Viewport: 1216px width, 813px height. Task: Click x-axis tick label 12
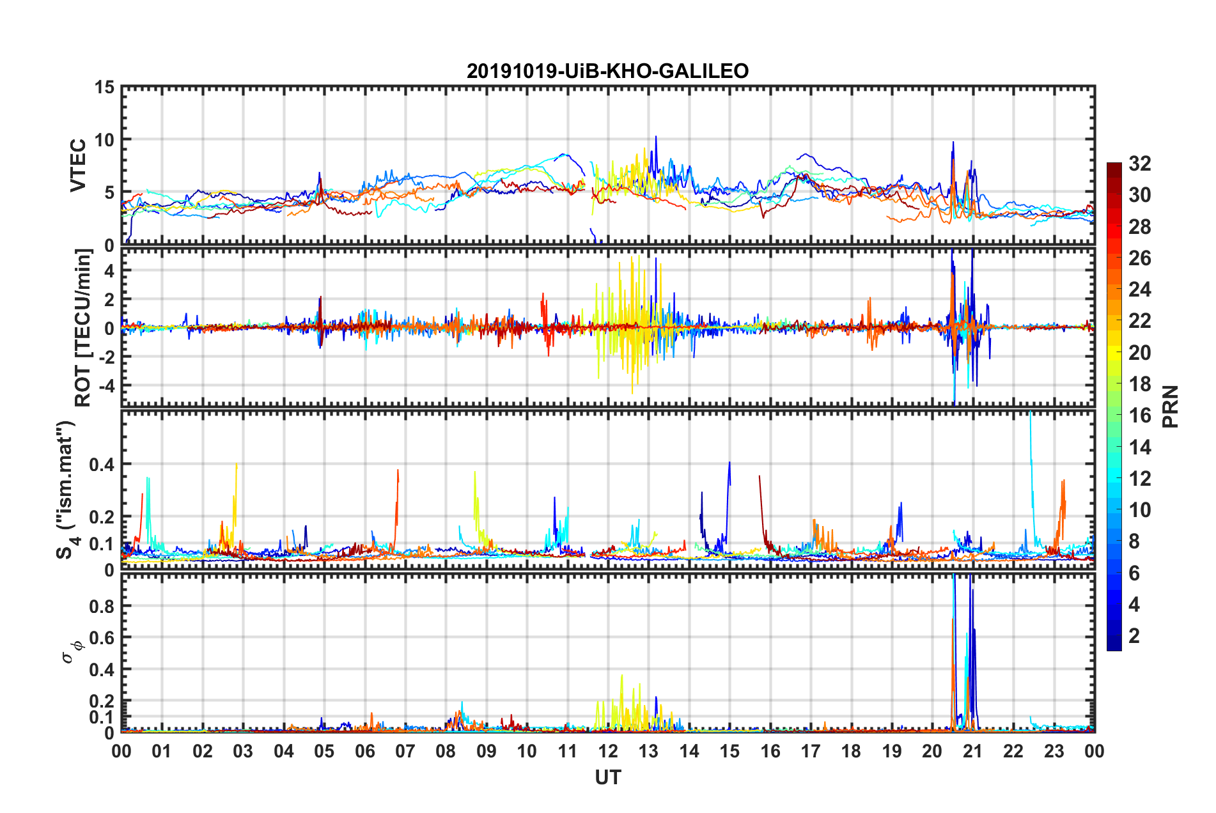pyautogui.click(x=608, y=751)
